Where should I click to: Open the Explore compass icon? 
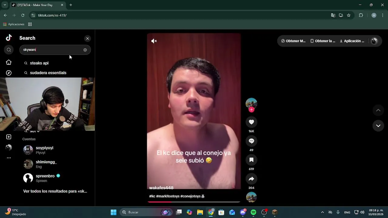9,73
